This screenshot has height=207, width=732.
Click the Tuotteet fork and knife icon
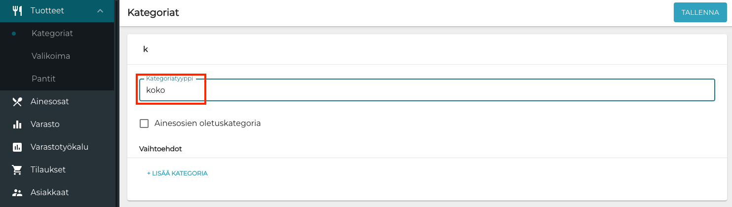[17, 10]
